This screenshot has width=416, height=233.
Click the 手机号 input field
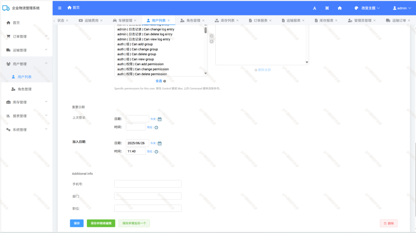[x=148, y=184]
